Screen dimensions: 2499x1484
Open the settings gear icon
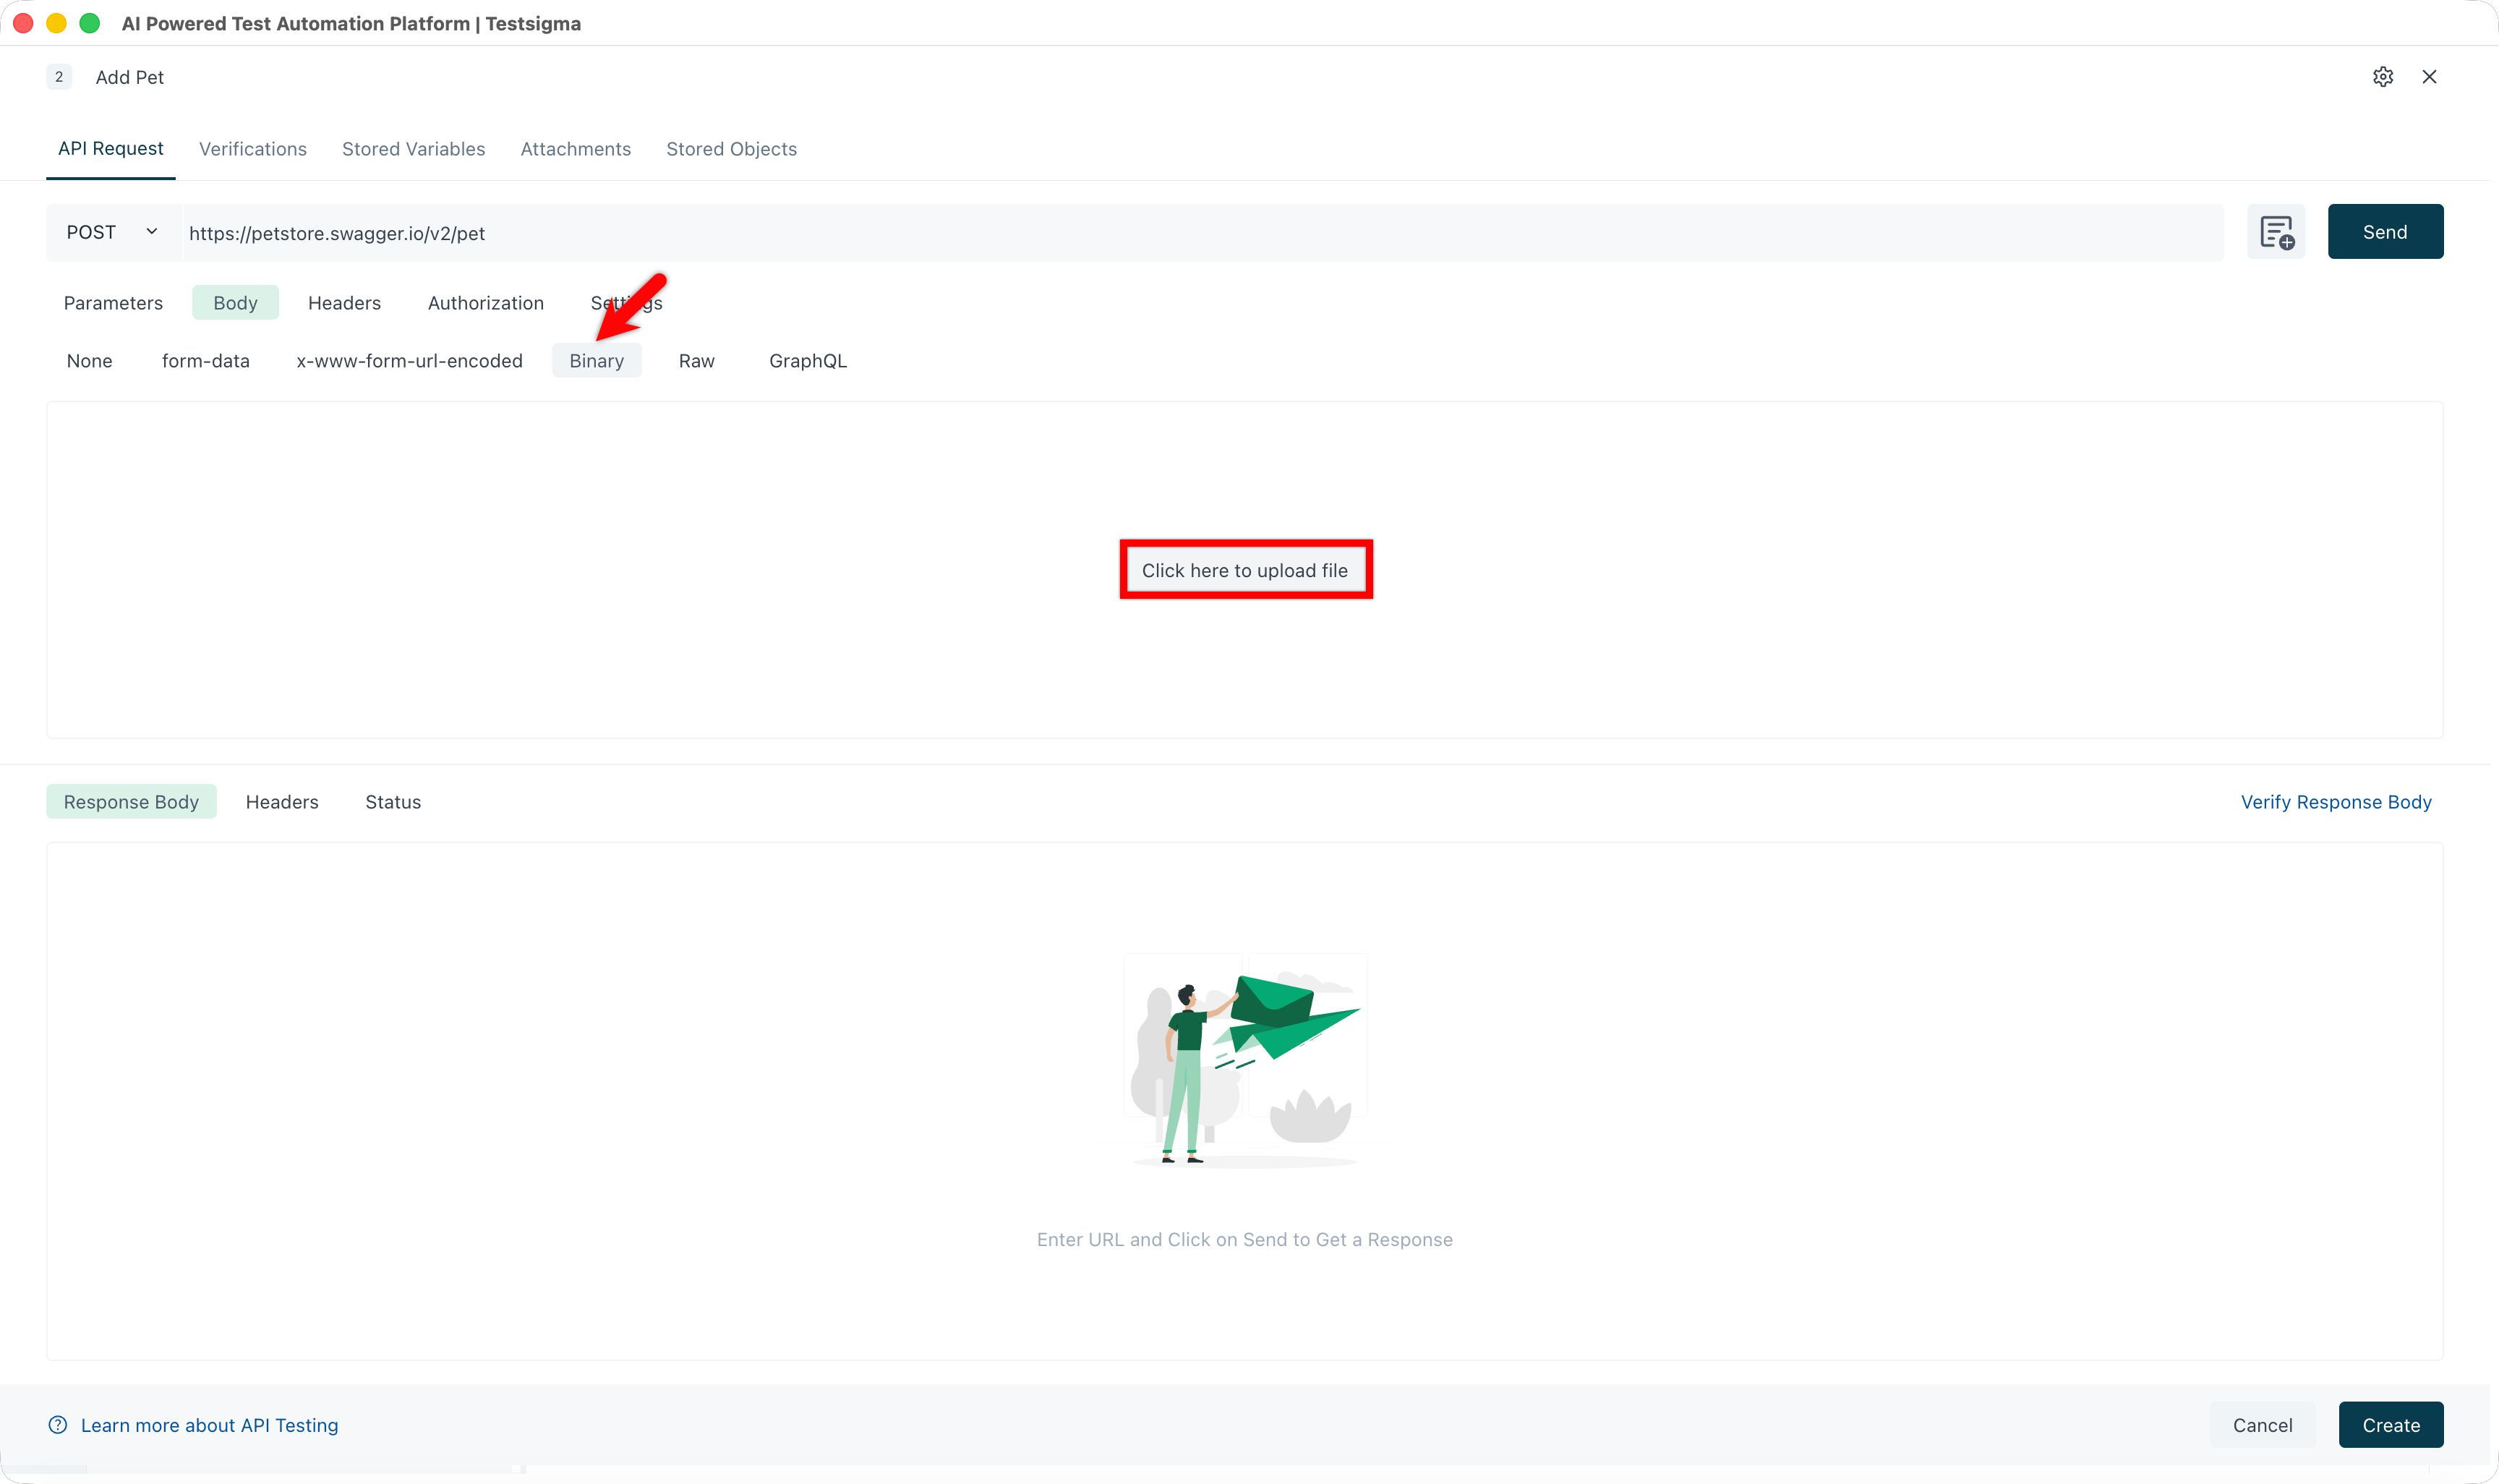[x=2382, y=77]
